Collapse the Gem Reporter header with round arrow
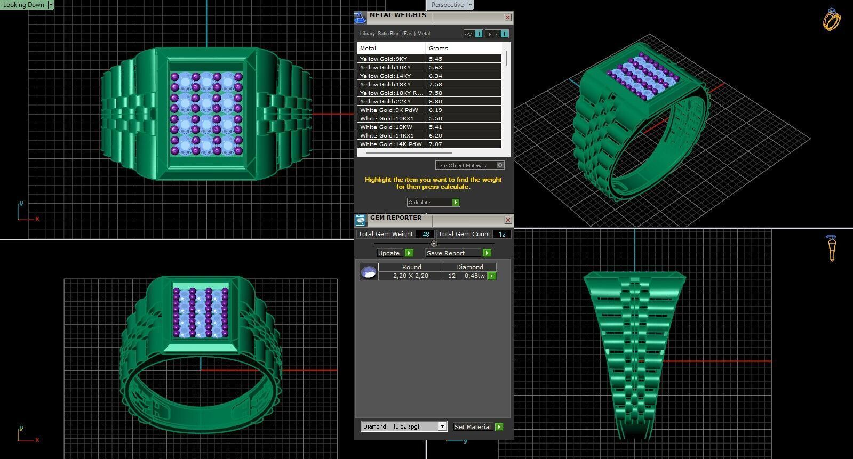 [x=434, y=244]
